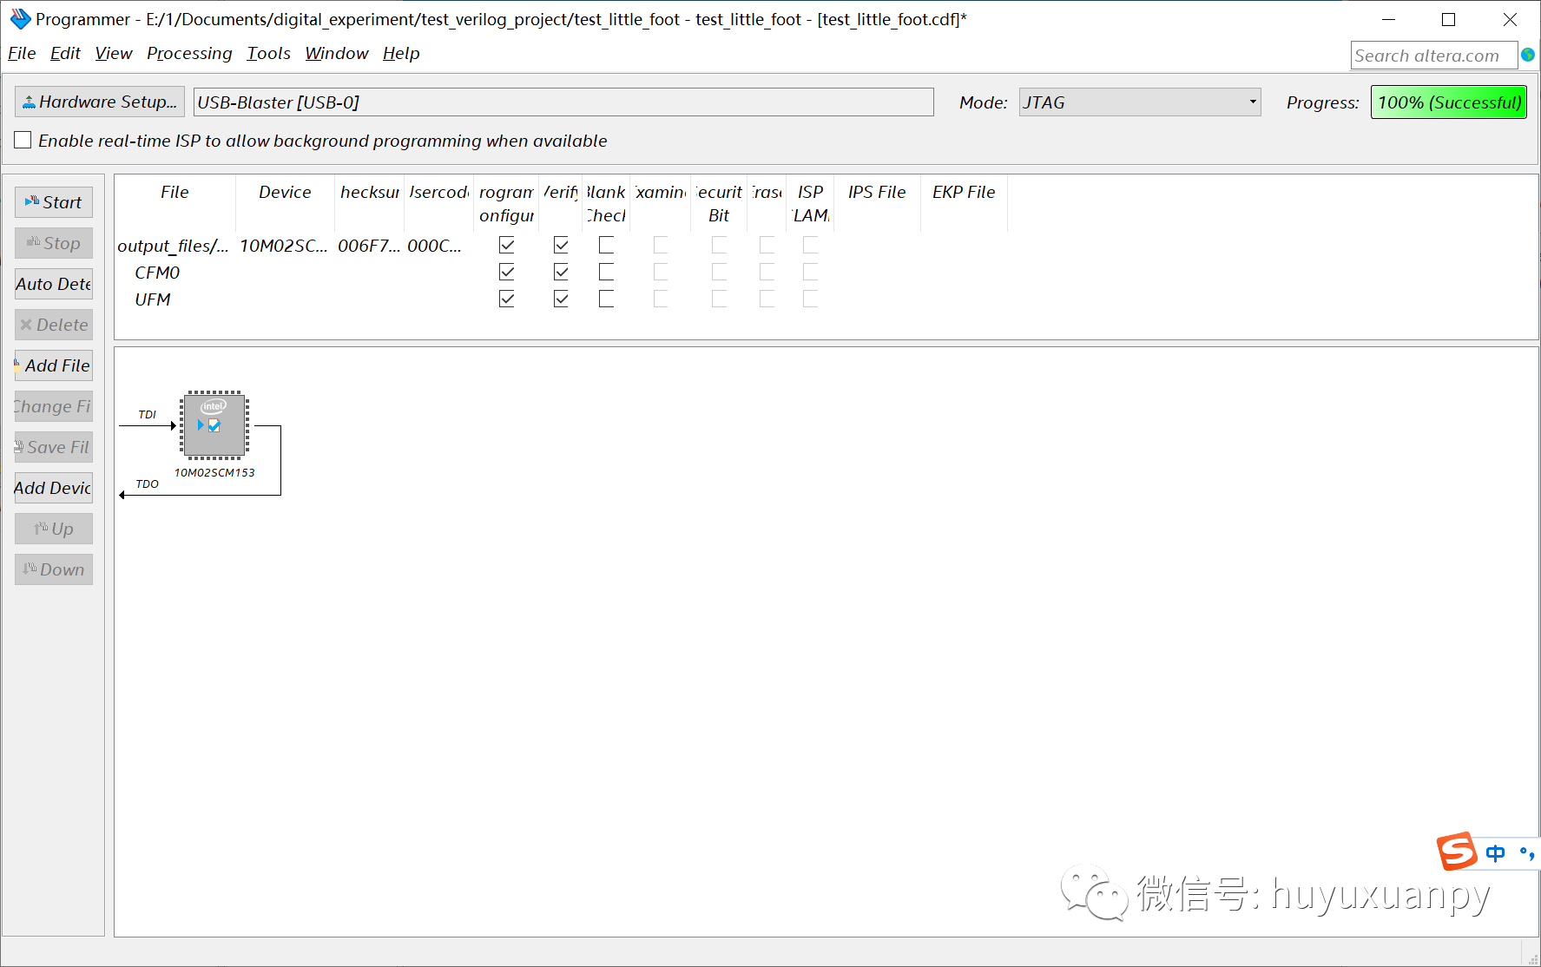Screen dimensions: 1541x967
Task: Click the output_files/... file cell
Action: [x=173, y=246]
